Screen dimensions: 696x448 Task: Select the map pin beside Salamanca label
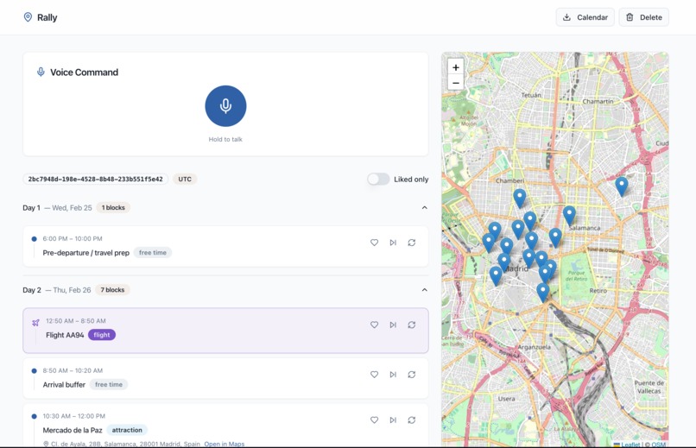(x=569, y=215)
